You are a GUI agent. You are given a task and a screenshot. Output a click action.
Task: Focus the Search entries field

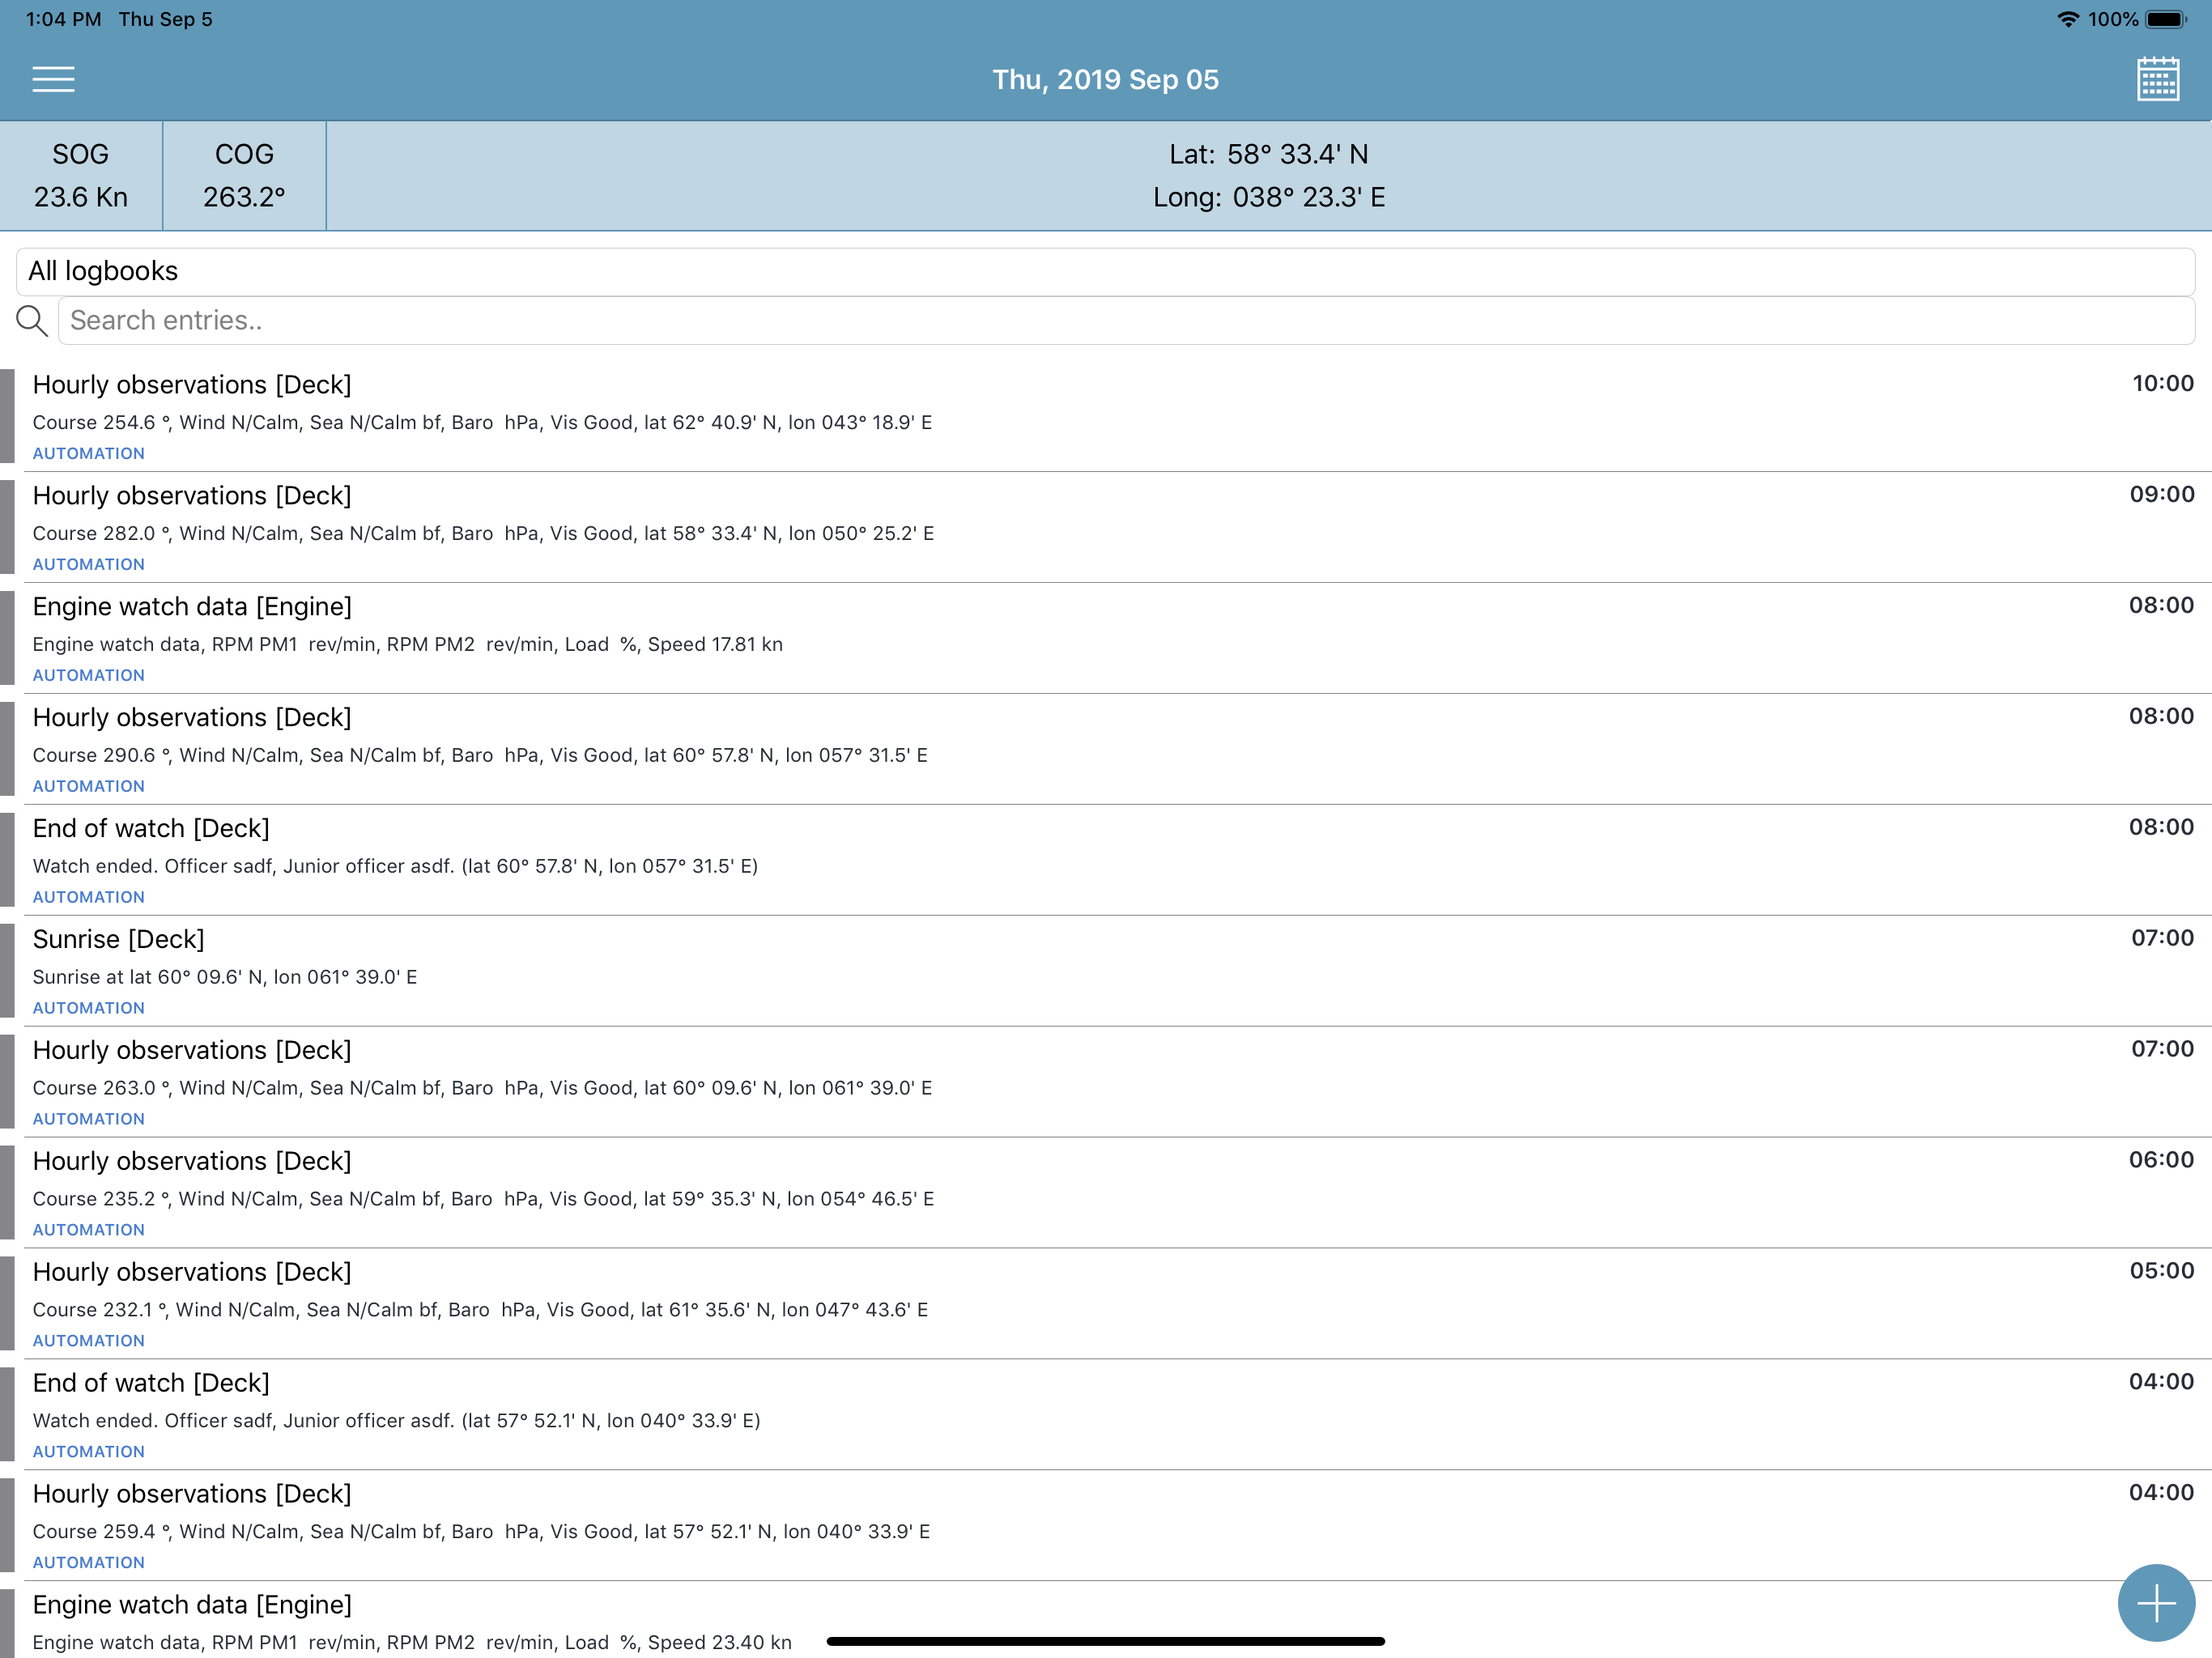(x=1126, y=320)
